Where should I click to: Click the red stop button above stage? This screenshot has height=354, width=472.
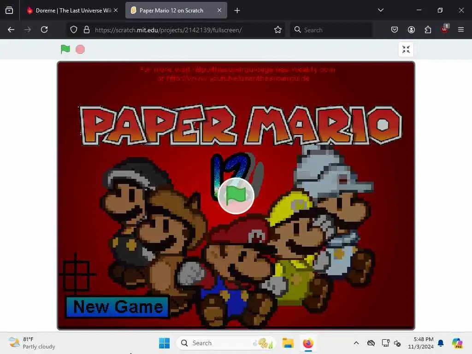[80, 49]
